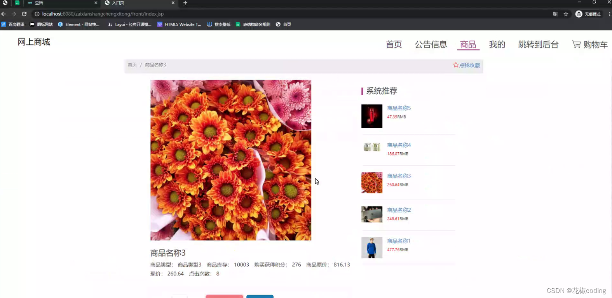The image size is (612, 298).
Task: Click the 477.76RMB price
Action: [x=398, y=250]
